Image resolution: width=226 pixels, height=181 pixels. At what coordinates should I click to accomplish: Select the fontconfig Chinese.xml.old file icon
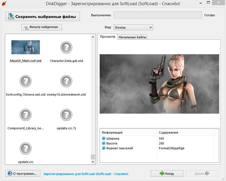point(26,81)
